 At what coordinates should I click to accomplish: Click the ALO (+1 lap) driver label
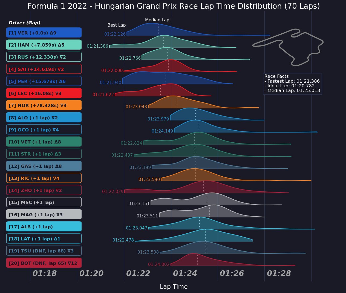(x=44, y=118)
